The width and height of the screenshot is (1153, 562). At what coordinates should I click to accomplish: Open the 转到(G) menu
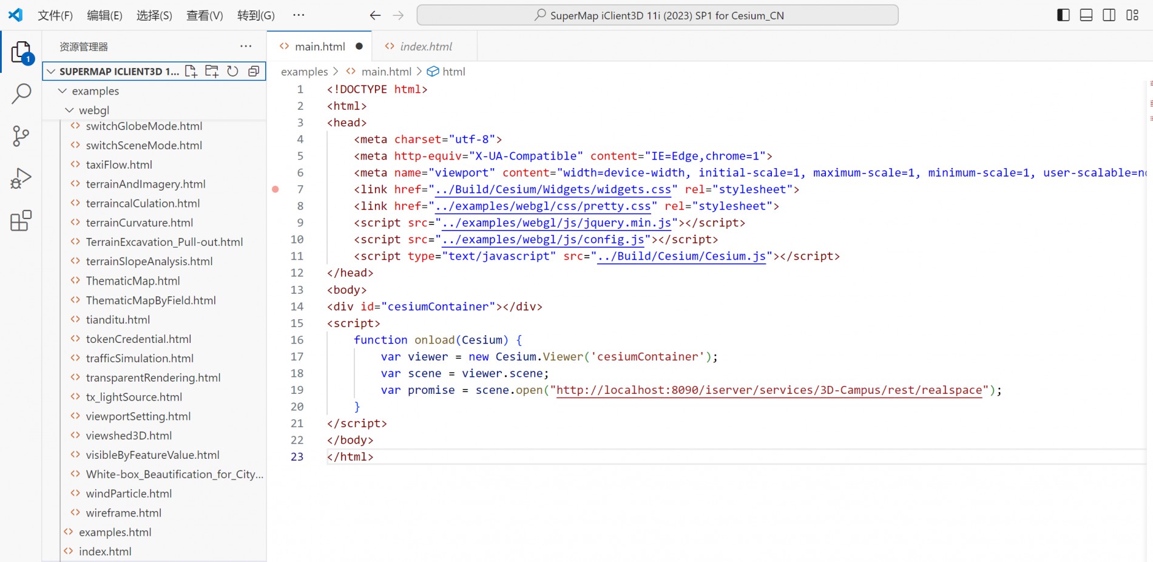pyautogui.click(x=256, y=15)
